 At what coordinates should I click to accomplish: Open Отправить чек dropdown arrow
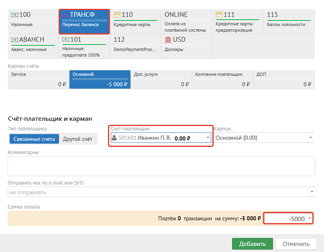pyautogui.click(x=312, y=192)
